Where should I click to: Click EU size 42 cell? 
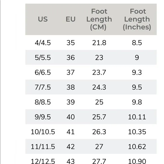[71, 147]
